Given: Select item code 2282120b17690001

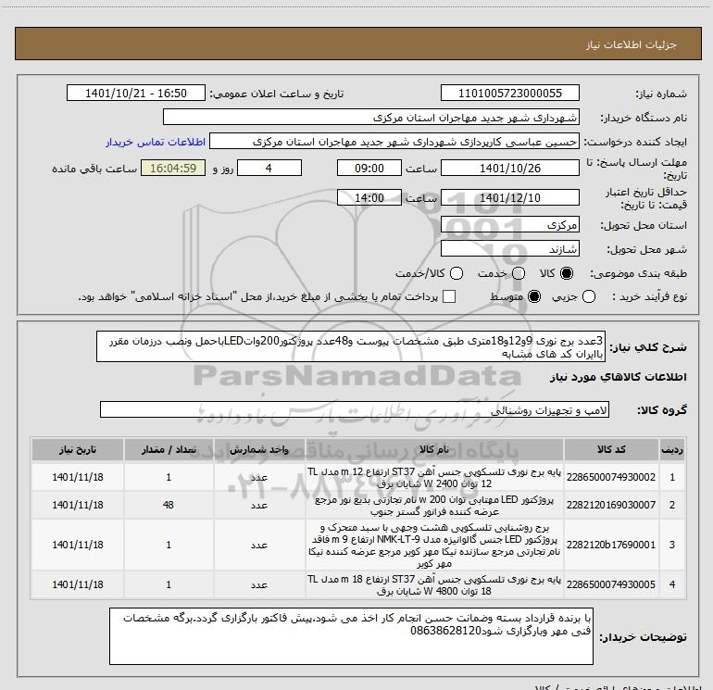Looking at the screenshot, I should coord(611,545).
